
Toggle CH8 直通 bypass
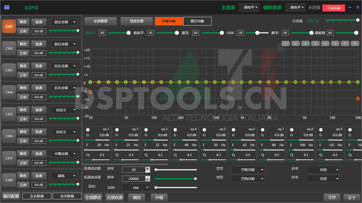(38, 175)
